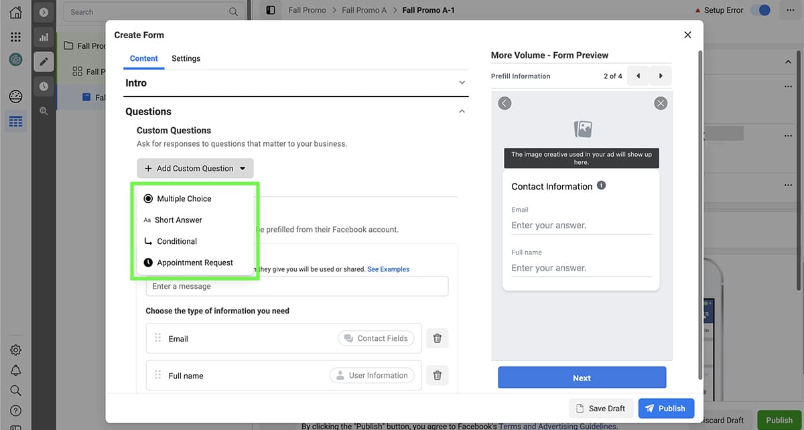Viewport: 804px width, 430px height.
Task: Click in the Enter a message field
Action: 297,287
